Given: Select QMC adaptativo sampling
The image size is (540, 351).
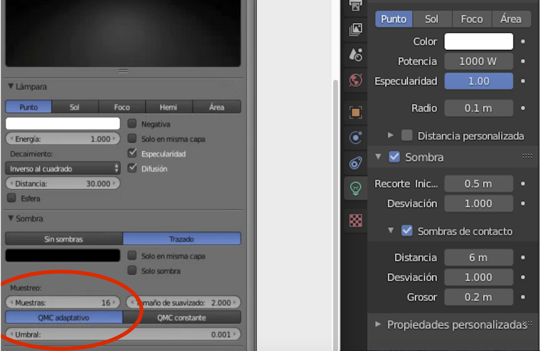Looking at the screenshot, I should [x=64, y=318].
